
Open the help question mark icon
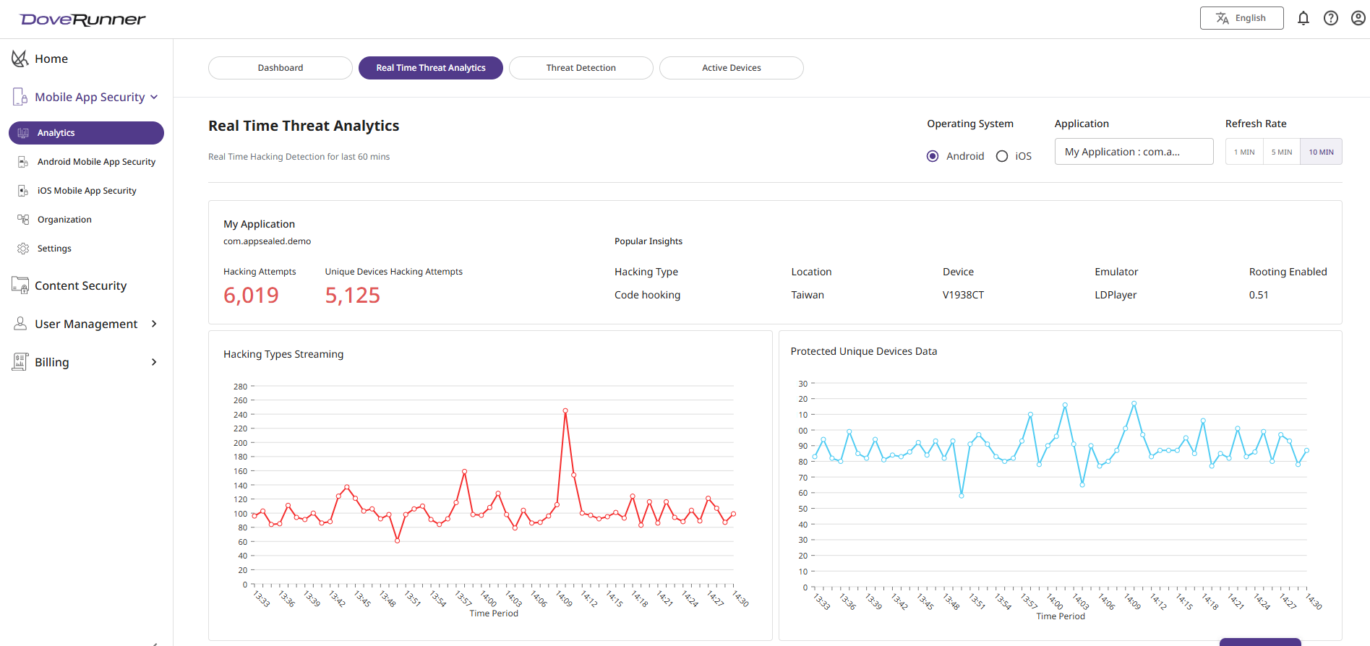point(1330,18)
